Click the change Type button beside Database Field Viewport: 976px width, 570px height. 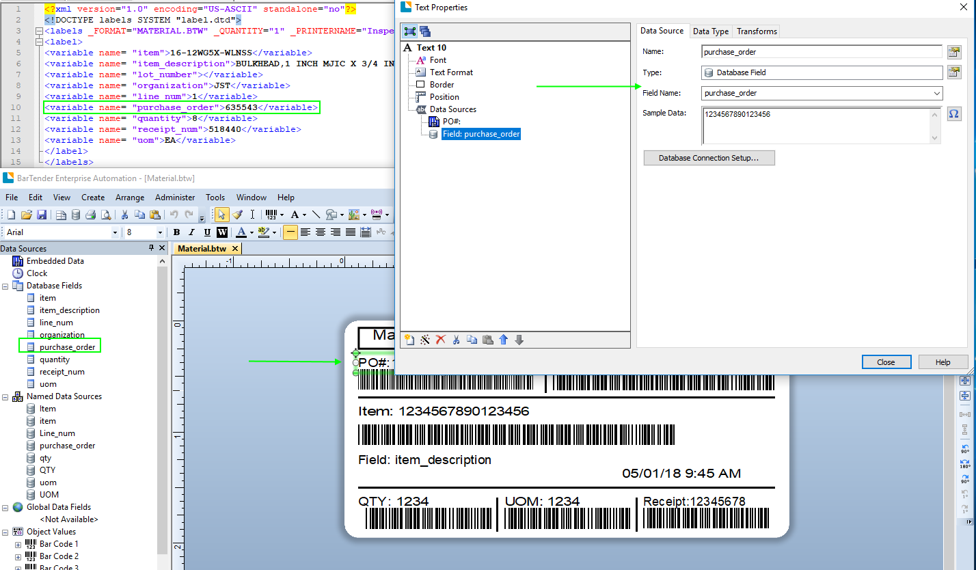pyautogui.click(x=954, y=72)
